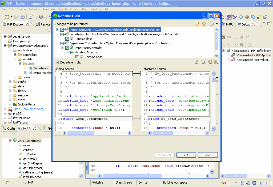
Task: Click the PHP perspective indicator in status bar
Action: click(x=28, y=182)
